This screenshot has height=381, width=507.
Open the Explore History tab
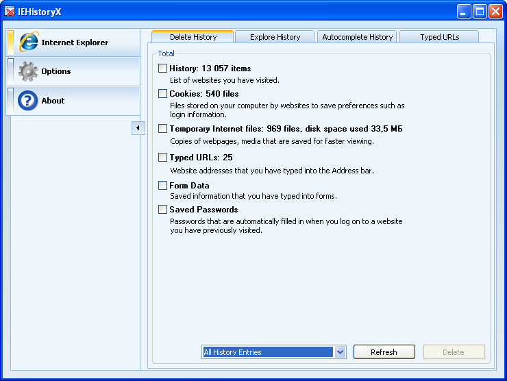pyautogui.click(x=275, y=37)
